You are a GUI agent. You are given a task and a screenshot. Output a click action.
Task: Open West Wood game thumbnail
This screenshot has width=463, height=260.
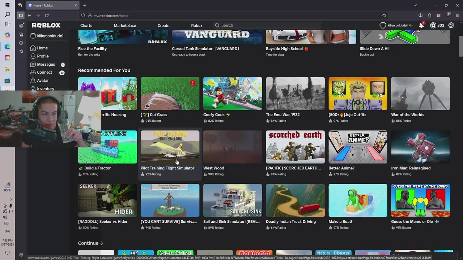point(233,147)
